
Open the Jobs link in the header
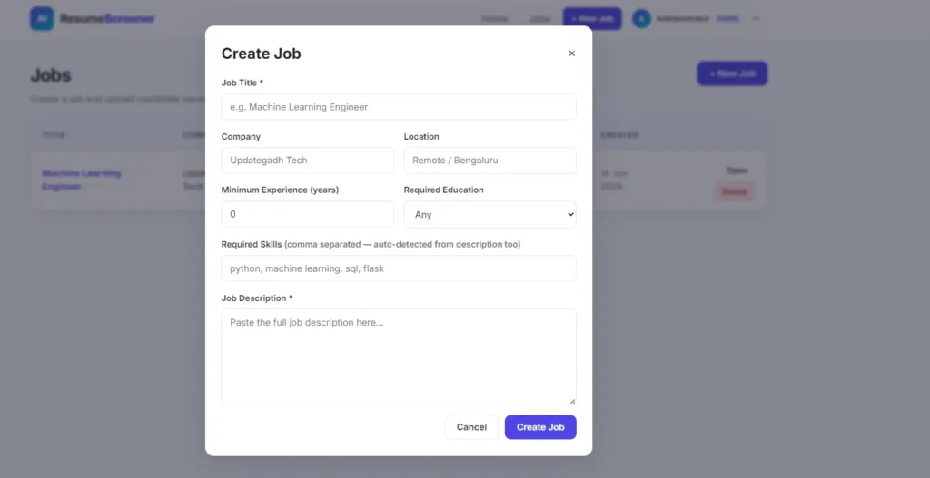[x=539, y=19]
